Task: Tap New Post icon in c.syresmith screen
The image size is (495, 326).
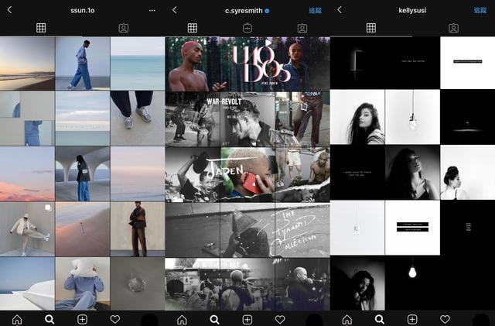Action: click(247, 320)
